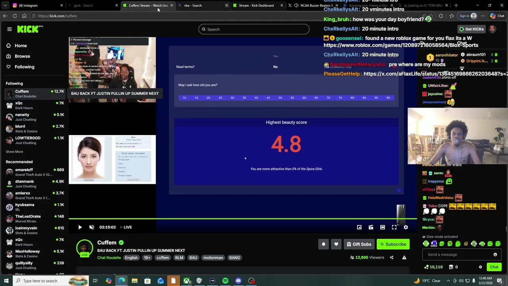Click the Kick search box
508x286 pixels.
[x=254, y=29]
